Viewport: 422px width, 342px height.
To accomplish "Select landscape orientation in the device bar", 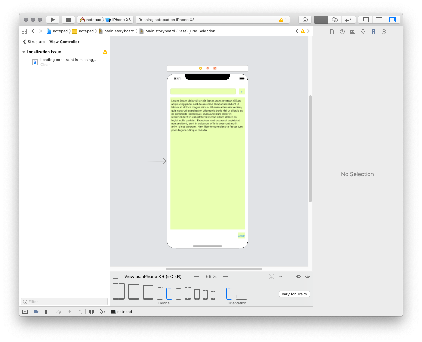I will (x=241, y=296).
